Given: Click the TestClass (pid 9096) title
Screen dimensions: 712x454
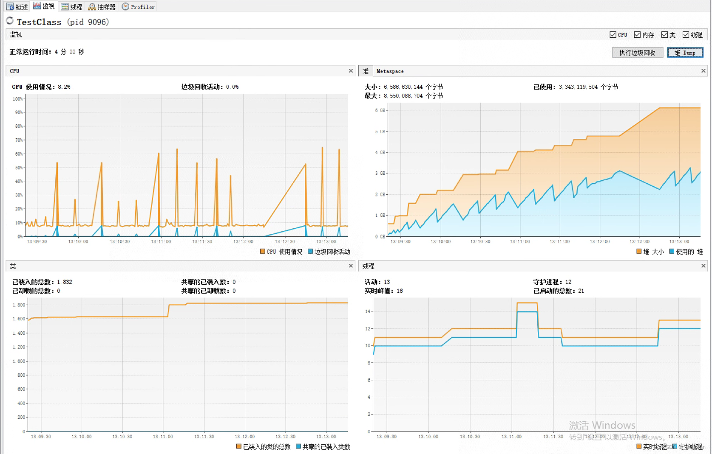Looking at the screenshot, I should pyautogui.click(x=63, y=22).
